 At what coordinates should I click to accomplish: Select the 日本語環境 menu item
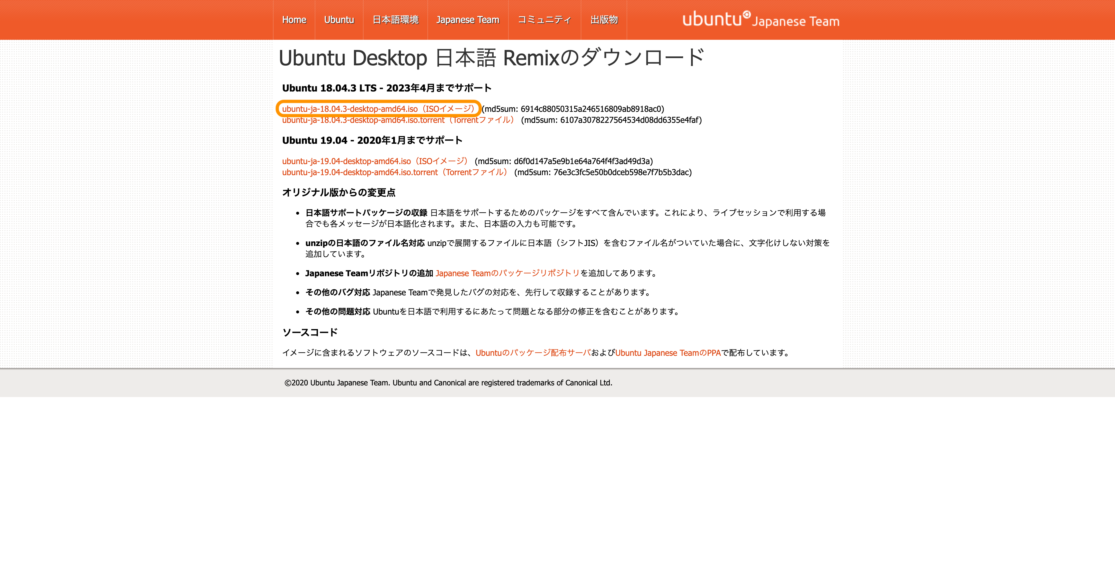tap(395, 20)
